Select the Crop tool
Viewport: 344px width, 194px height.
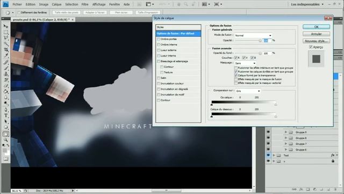click(6, 50)
